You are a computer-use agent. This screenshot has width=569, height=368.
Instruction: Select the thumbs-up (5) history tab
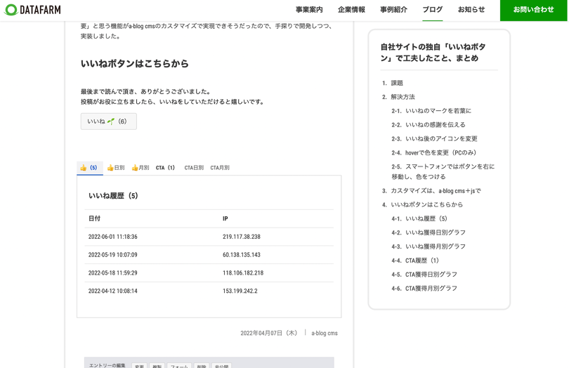click(x=89, y=168)
